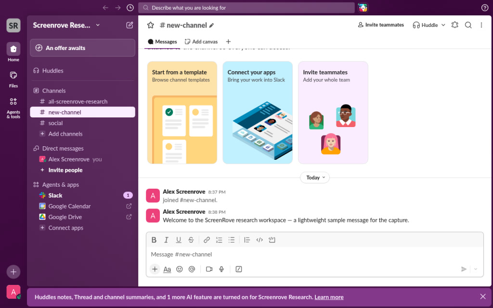This screenshot has width=493, height=308.
Task: Click Invite people in the sidebar
Action: pyautogui.click(x=83, y=170)
